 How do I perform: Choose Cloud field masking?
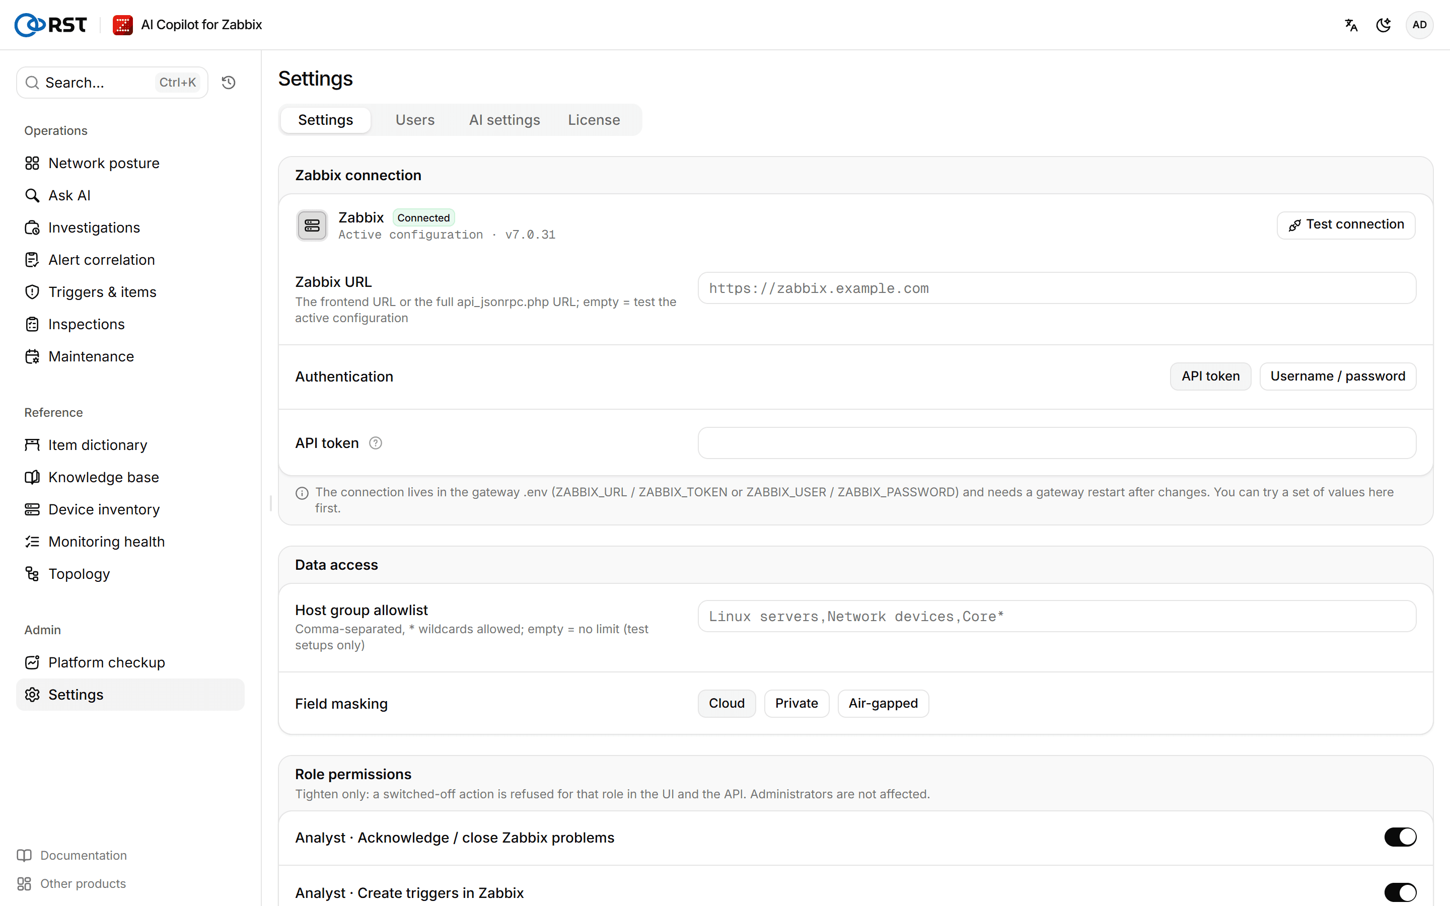click(x=726, y=704)
